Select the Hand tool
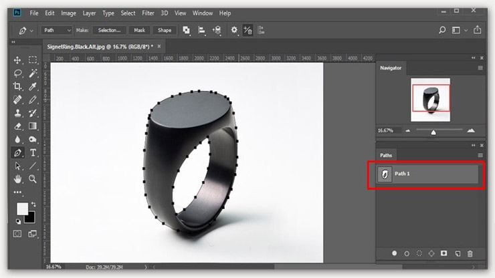 pyautogui.click(x=18, y=179)
